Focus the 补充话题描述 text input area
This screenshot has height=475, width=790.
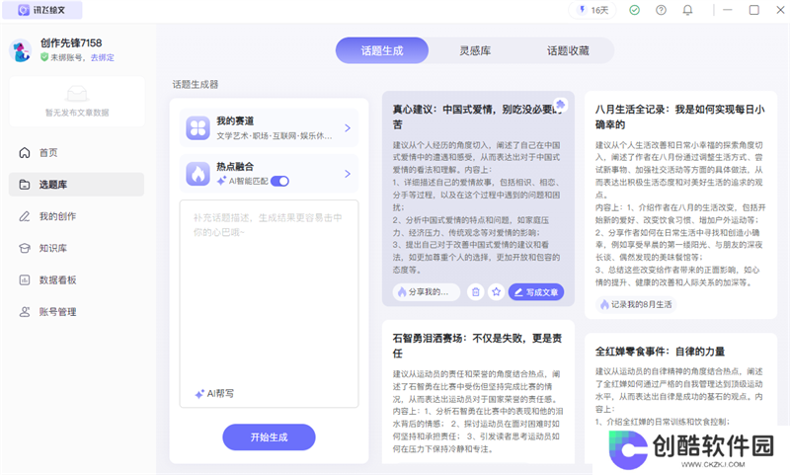click(269, 304)
